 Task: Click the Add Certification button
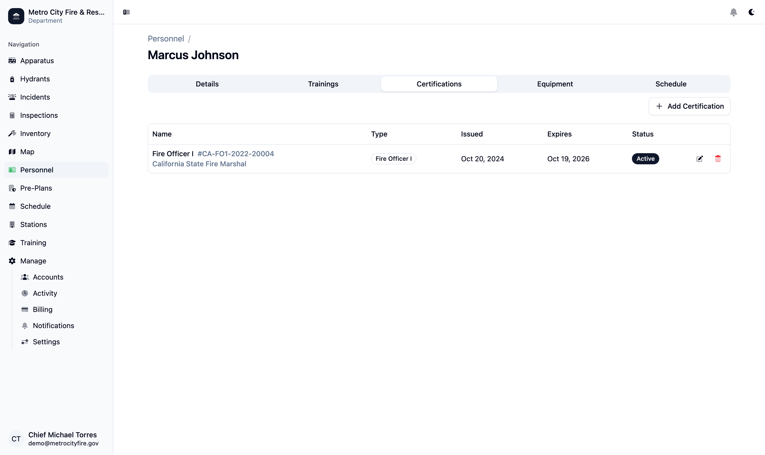coord(689,106)
